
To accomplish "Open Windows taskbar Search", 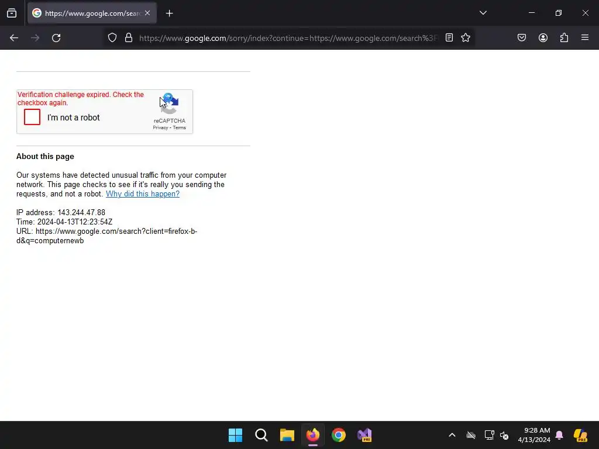I will point(261,435).
